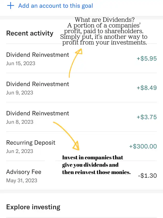Select the Recent activity heading
The image size is (163, 218).
30,33
